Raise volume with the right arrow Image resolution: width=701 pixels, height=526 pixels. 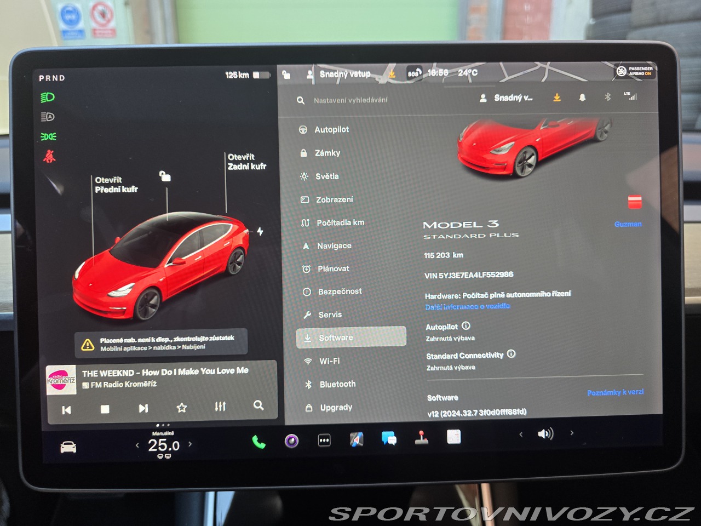pos(572,433)
